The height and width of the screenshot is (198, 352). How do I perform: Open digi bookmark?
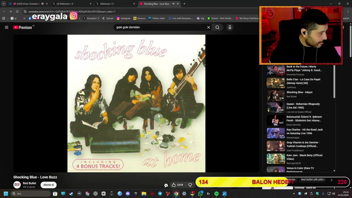(x=200, y=18)
